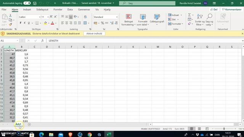
Task: Select column B header
Action: click(x=21, y=47)
